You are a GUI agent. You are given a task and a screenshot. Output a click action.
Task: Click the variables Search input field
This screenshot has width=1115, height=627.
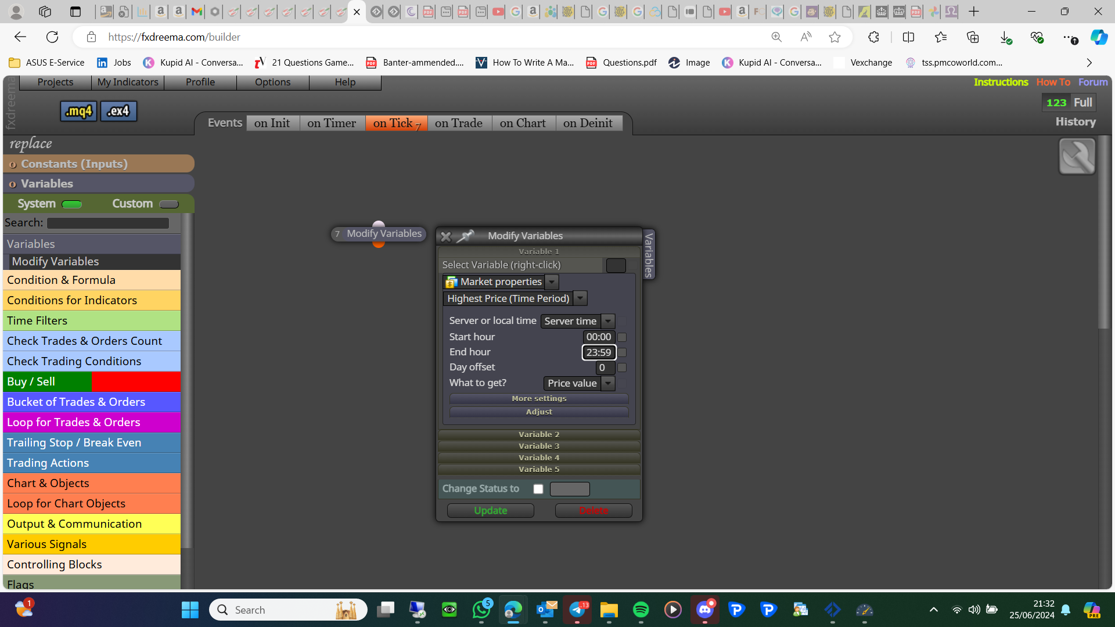click(x=108, y=223)
